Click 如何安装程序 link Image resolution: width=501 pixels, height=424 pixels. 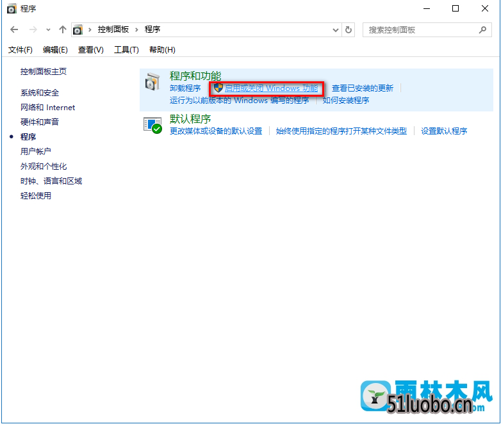click(x=346, y=101)
